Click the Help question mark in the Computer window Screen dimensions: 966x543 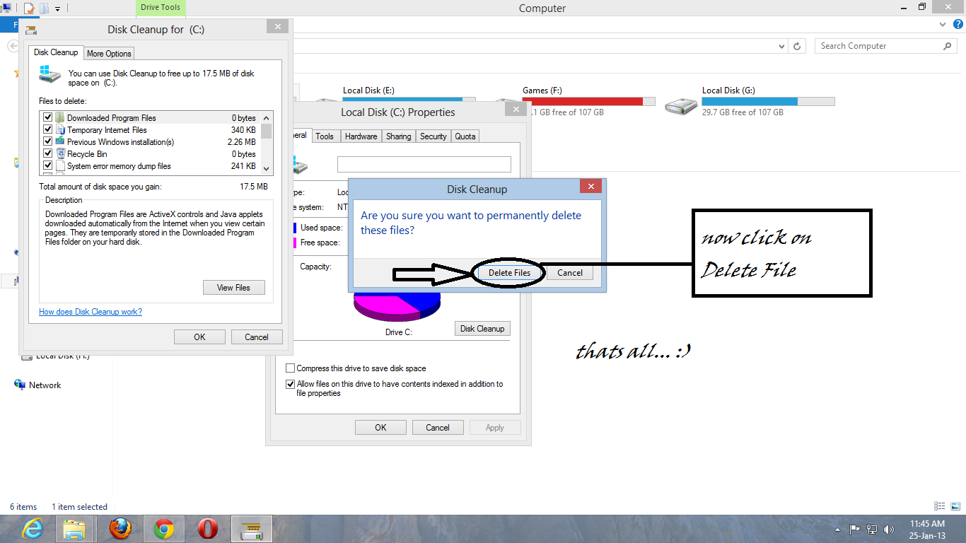[959, 23]
